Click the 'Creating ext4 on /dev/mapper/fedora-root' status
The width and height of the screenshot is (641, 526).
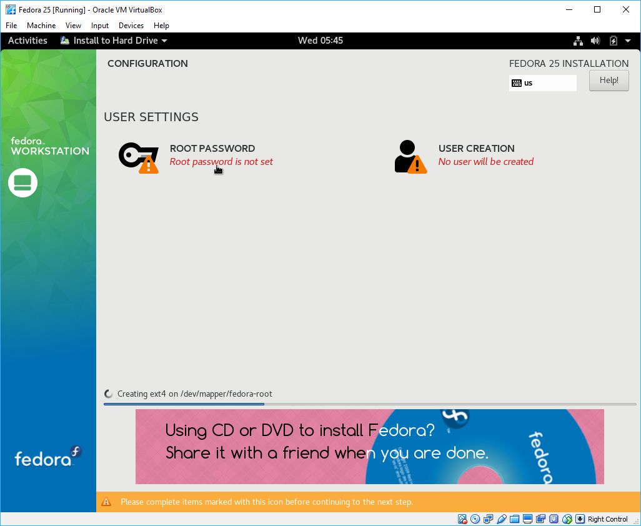[194, 394]
